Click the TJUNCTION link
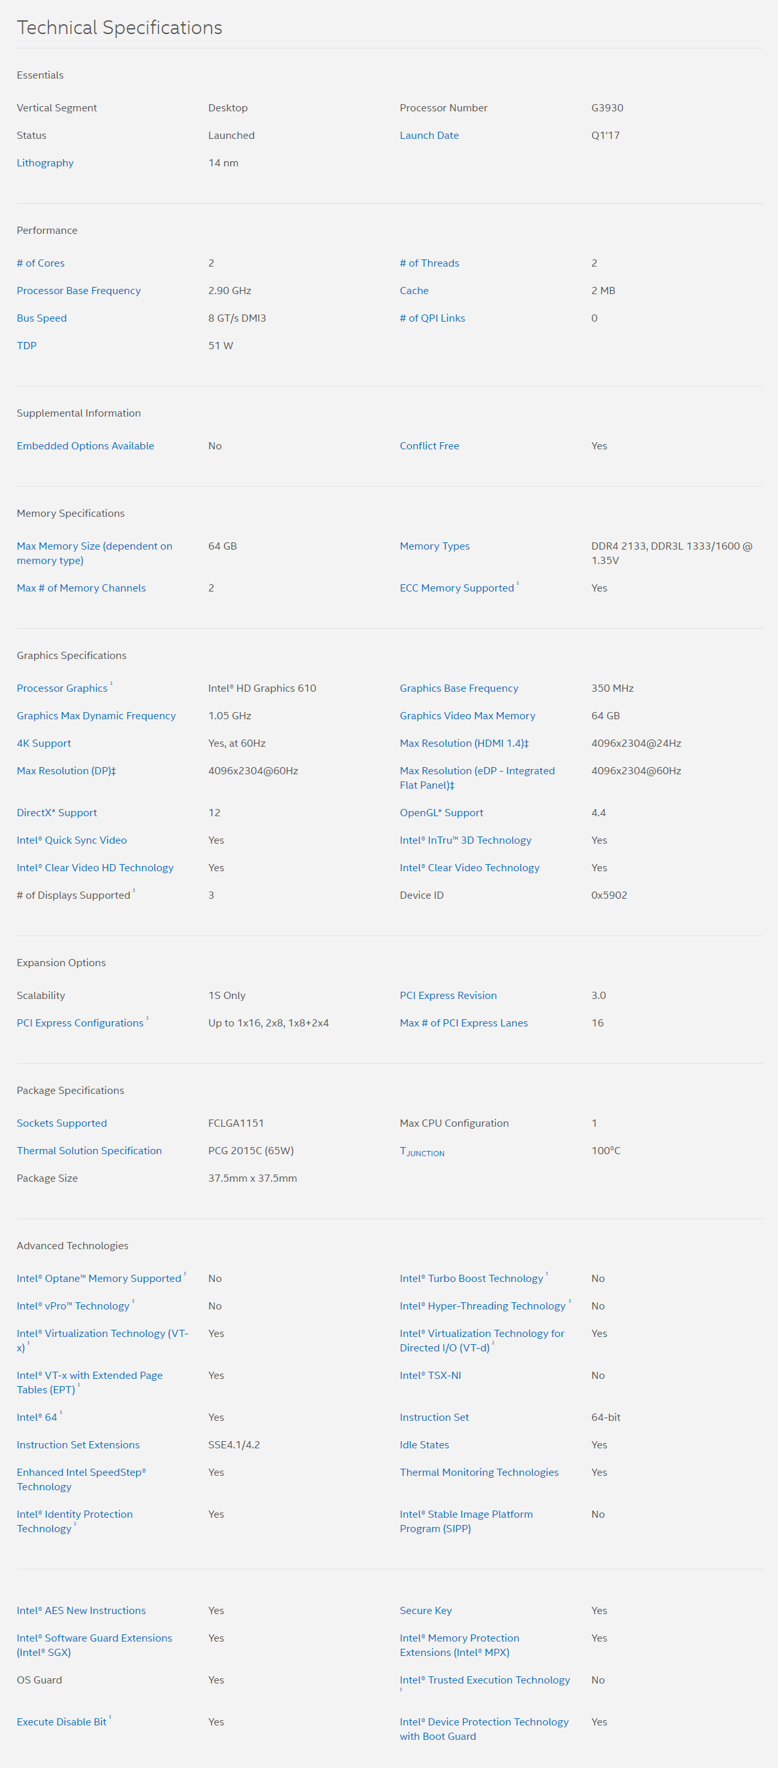The height and width of the screenshot is (1768, 778). [422, 1151]
